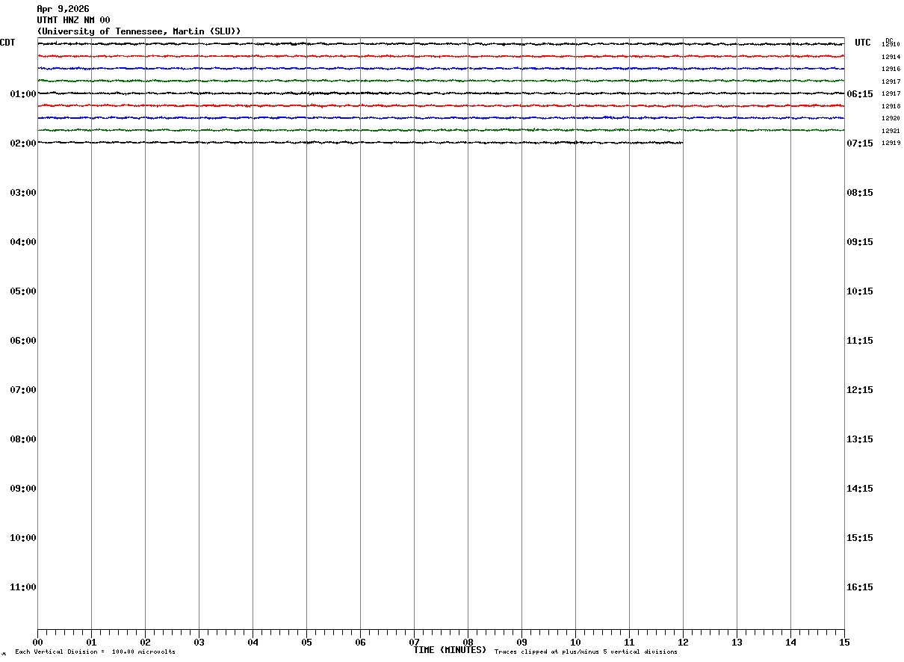Click the "TIME (MINUTES)" axis title

point(450,650)
